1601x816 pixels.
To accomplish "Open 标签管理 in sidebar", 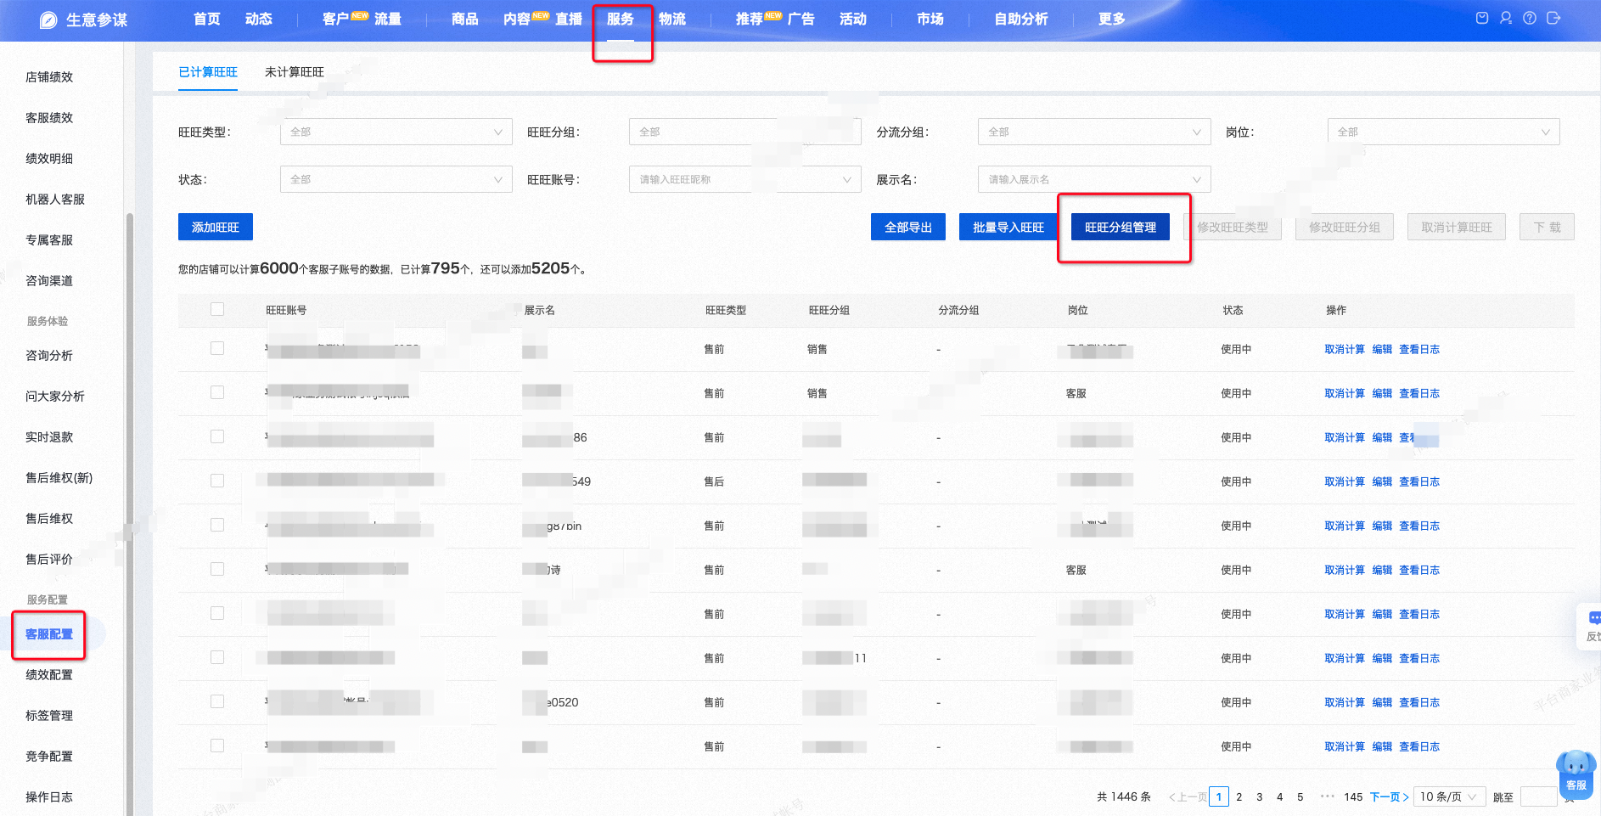I will tap(49, 716).
